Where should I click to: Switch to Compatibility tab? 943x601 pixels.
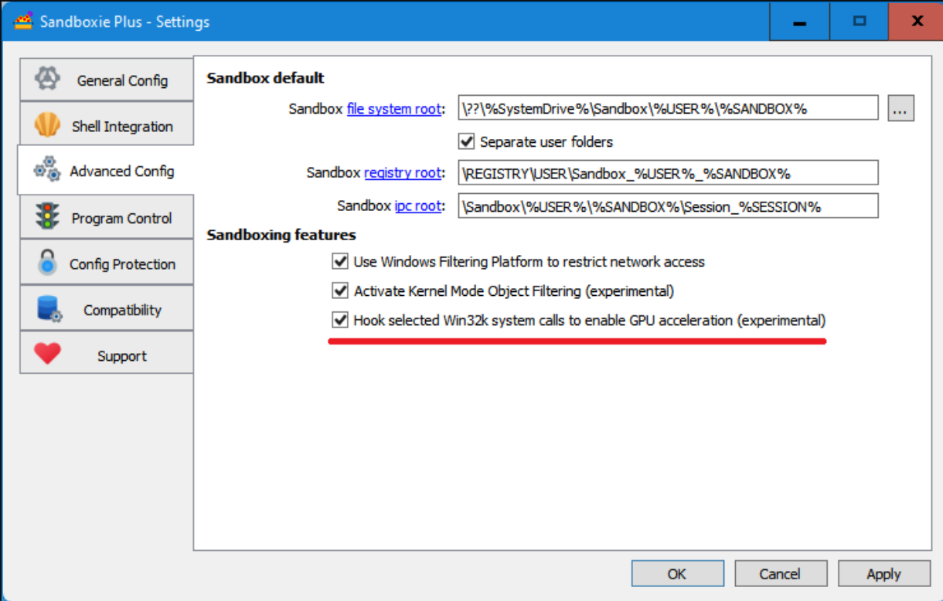click(107, 310)
